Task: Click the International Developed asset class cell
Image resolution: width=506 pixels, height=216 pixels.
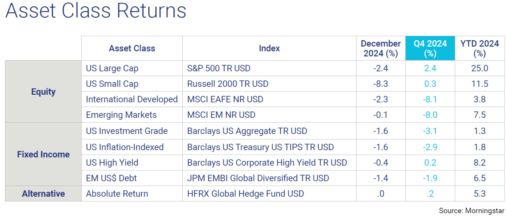Action: tap(132, 99)
